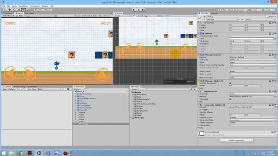Open the Tag dropdown
This screenshot has width=278, height=156.
point(222,19)
